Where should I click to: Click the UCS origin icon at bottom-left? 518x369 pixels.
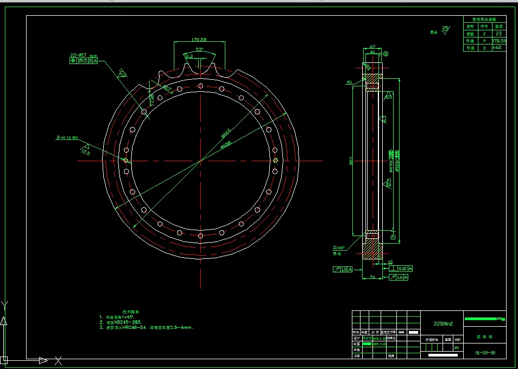coord(4,360)
